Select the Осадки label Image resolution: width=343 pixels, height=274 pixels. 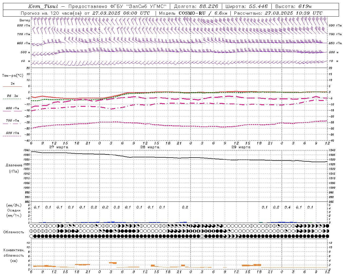pos(14,210)
